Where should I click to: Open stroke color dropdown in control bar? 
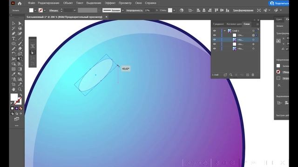45,10
